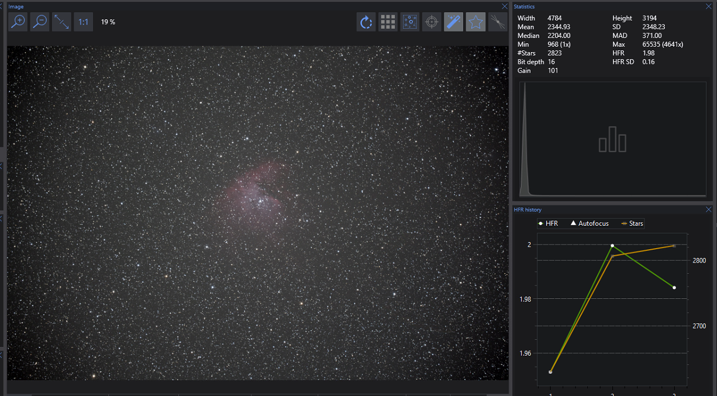Click the histogram graph in Statistics
The height and width of the screenshot is (396, 717).
(x=612, y=140)
